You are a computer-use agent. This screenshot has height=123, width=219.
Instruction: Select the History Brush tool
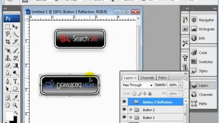point(15,58)
